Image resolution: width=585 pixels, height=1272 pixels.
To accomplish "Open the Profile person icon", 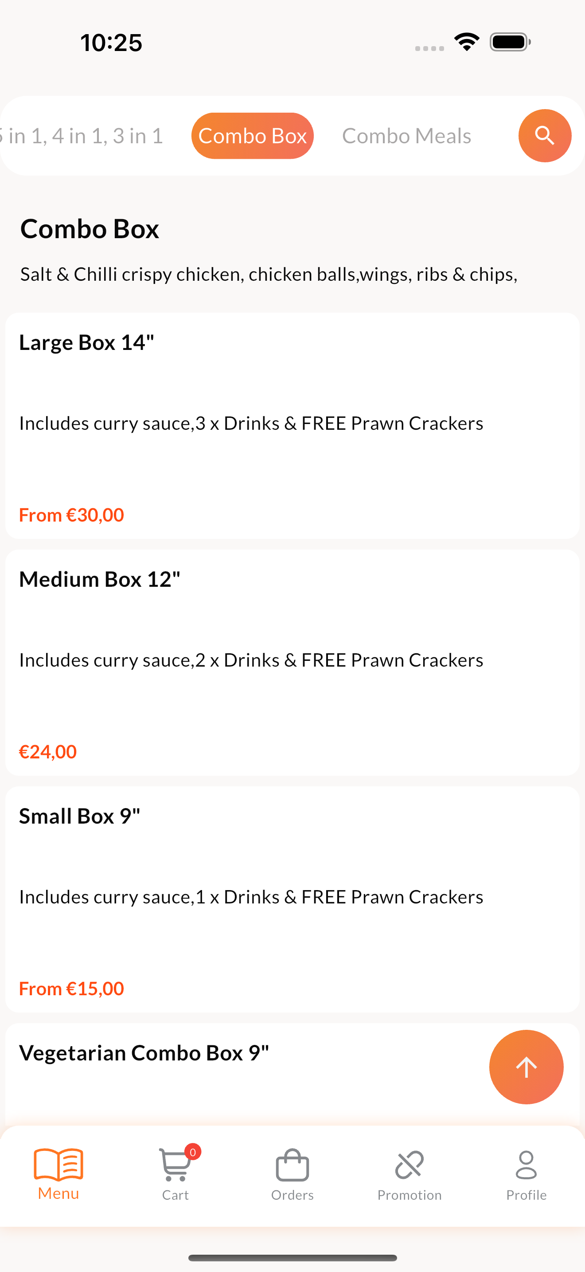I will (x=526, y=1164).
